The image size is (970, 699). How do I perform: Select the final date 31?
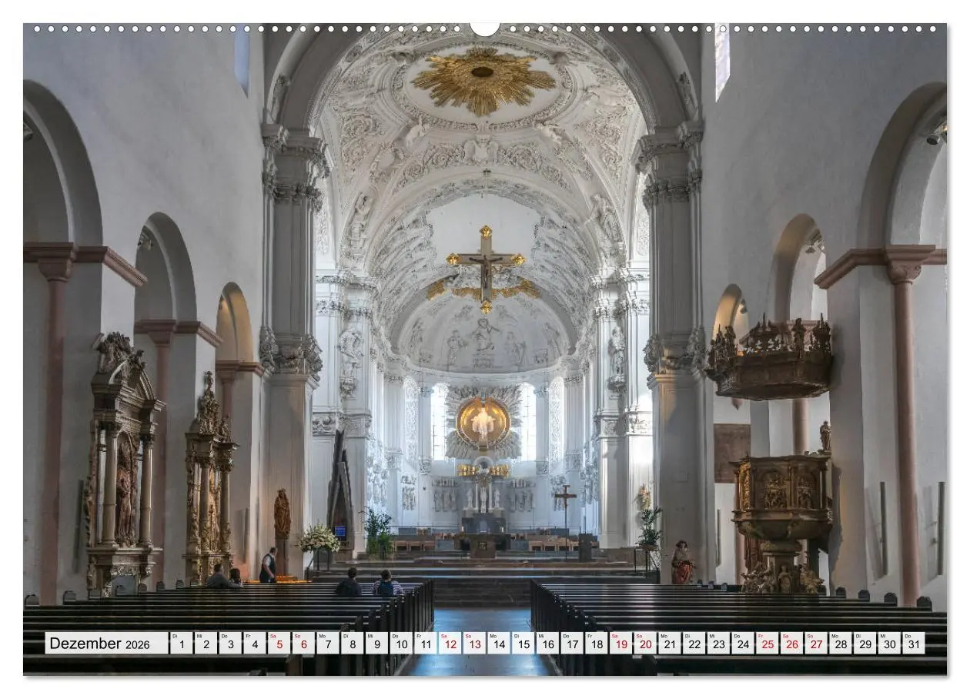point(912,644)
